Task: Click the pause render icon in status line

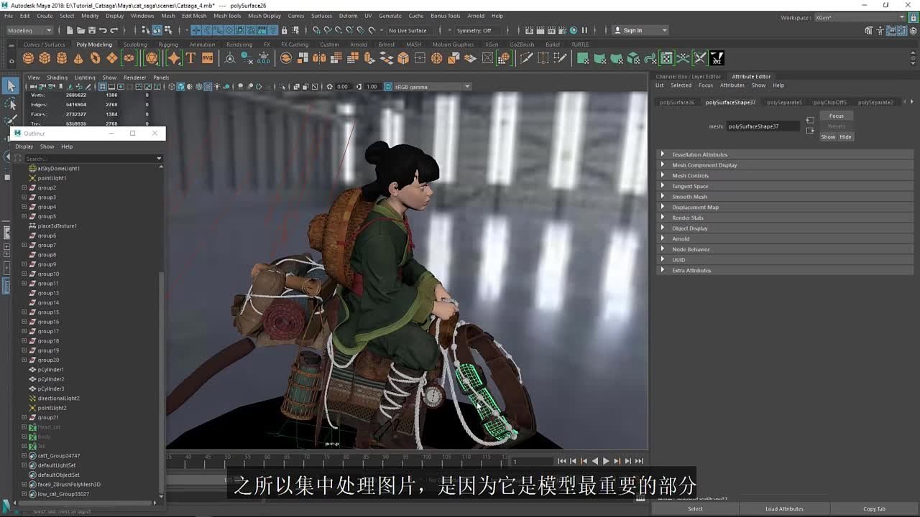Action: click(584, 30)
